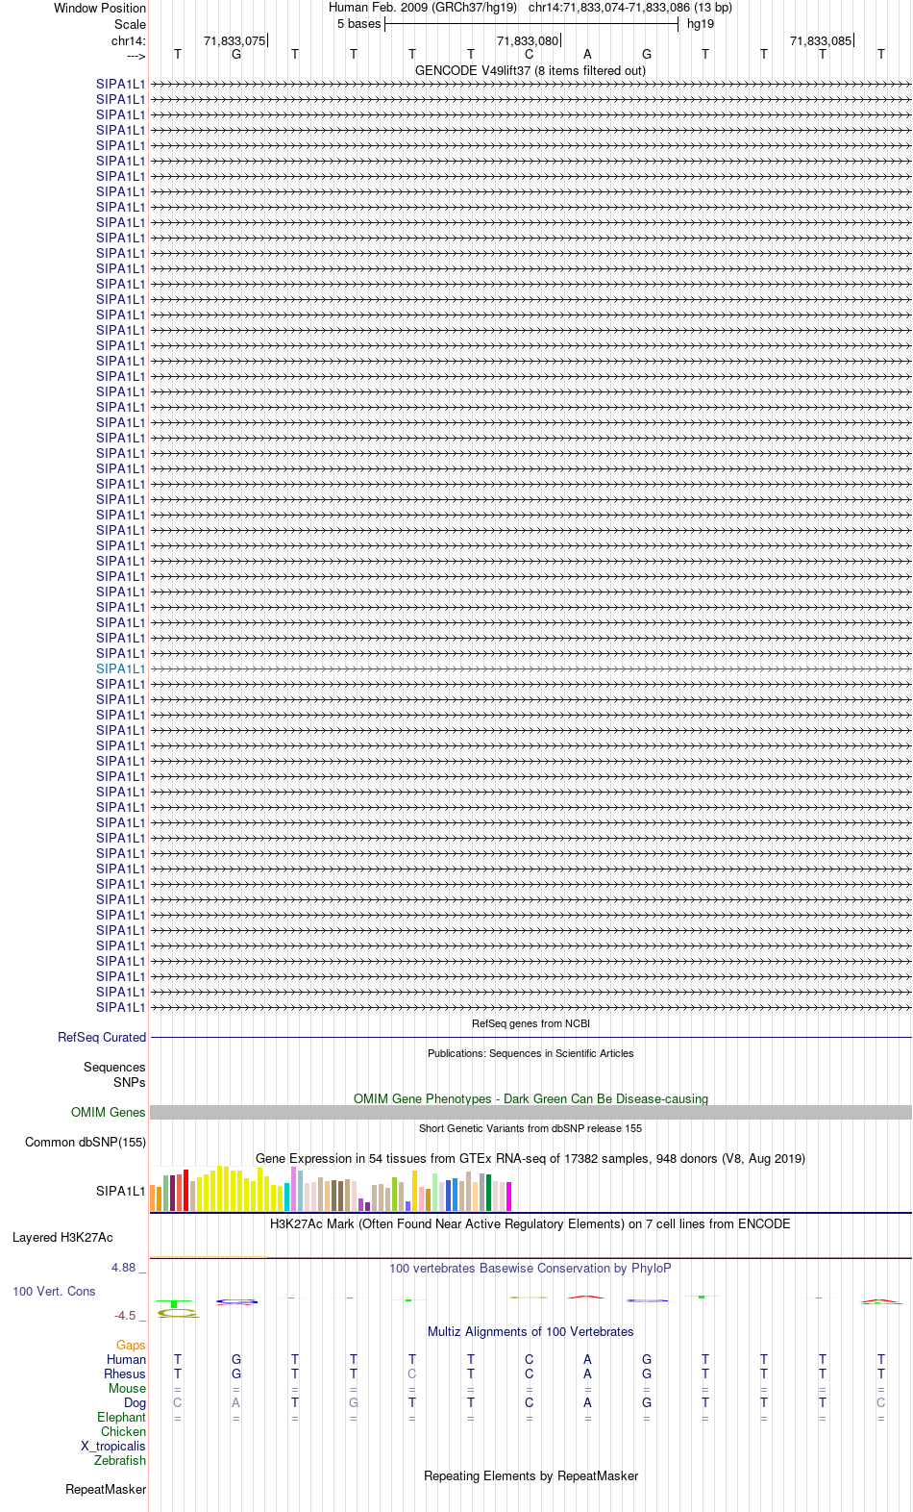Click the 'chr14:' ruler label
Screen dimensions: 913x1512
129,40
